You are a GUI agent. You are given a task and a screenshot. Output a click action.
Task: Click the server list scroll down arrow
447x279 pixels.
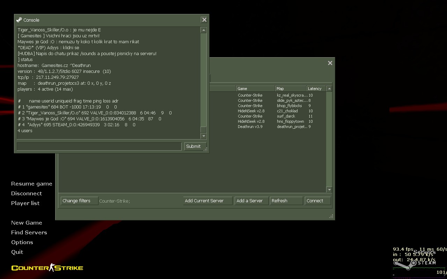[329, 189]
